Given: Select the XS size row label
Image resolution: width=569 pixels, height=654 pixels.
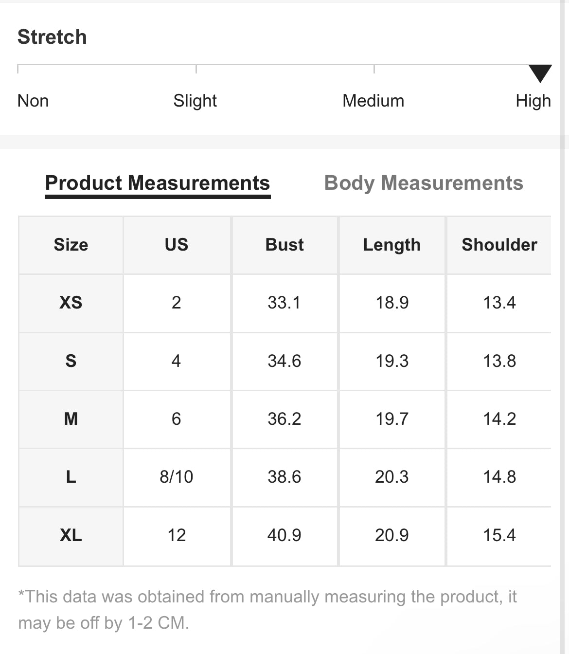Looking at the screenshot, I should tap(71, 303).
